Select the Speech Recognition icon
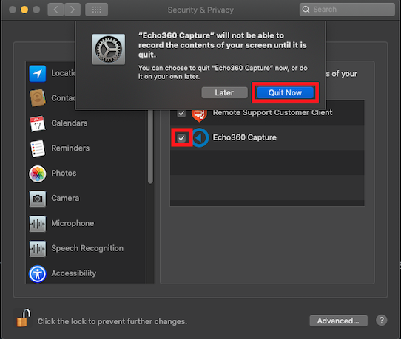Image resolution: width=401 pixels, height=339 pixels. (38, 248)
